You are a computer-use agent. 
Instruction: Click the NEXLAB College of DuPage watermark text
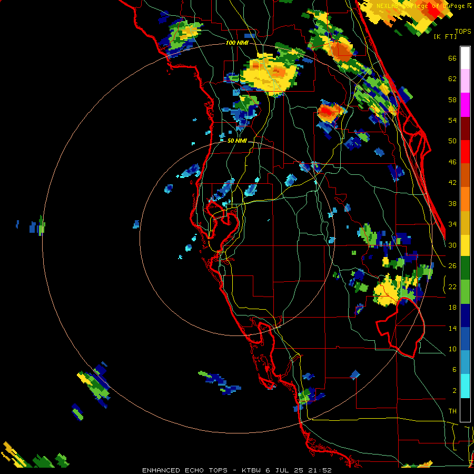coord(423,6)
